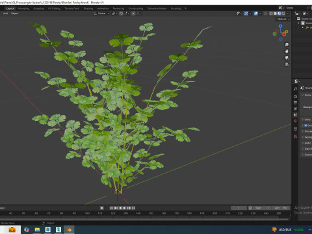Open the Object menu in viewport header

[14, 14]
